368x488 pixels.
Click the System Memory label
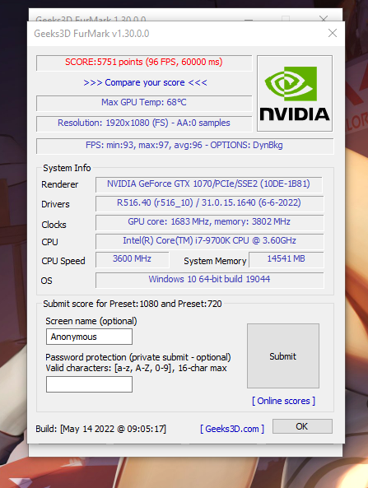click(x=215, y=261)
